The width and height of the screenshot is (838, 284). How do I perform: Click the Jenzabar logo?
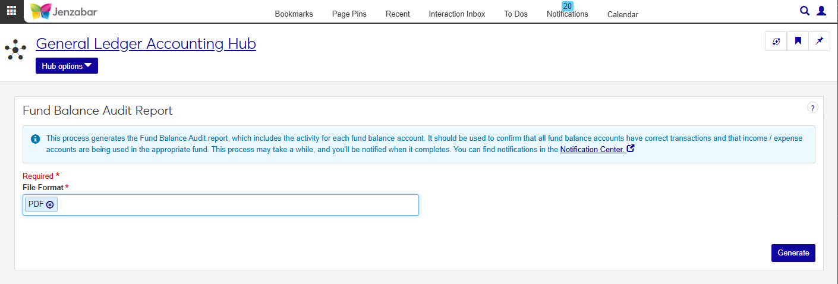click(x=64, y=11)
